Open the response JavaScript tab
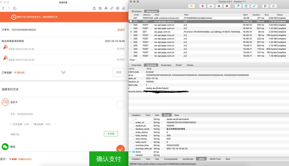 pyautogui.click(x=187, y=159)
